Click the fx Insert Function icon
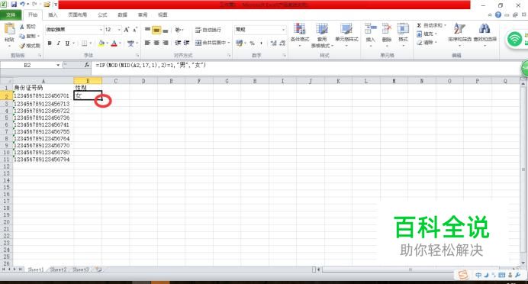 pyautogui.click(x=87, y=65)
